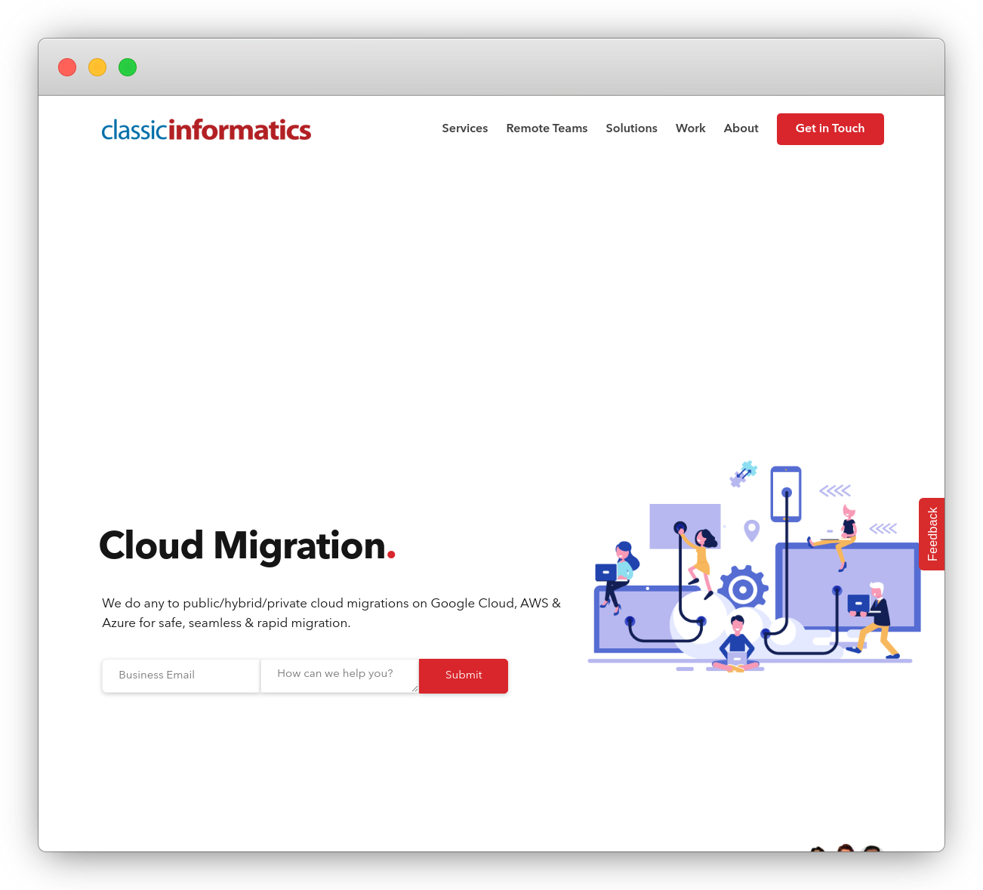Open the Solutions menu

pyautogui.click(x=631, y=128)
